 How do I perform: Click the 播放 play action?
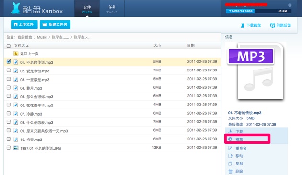(x=239, y=139)
